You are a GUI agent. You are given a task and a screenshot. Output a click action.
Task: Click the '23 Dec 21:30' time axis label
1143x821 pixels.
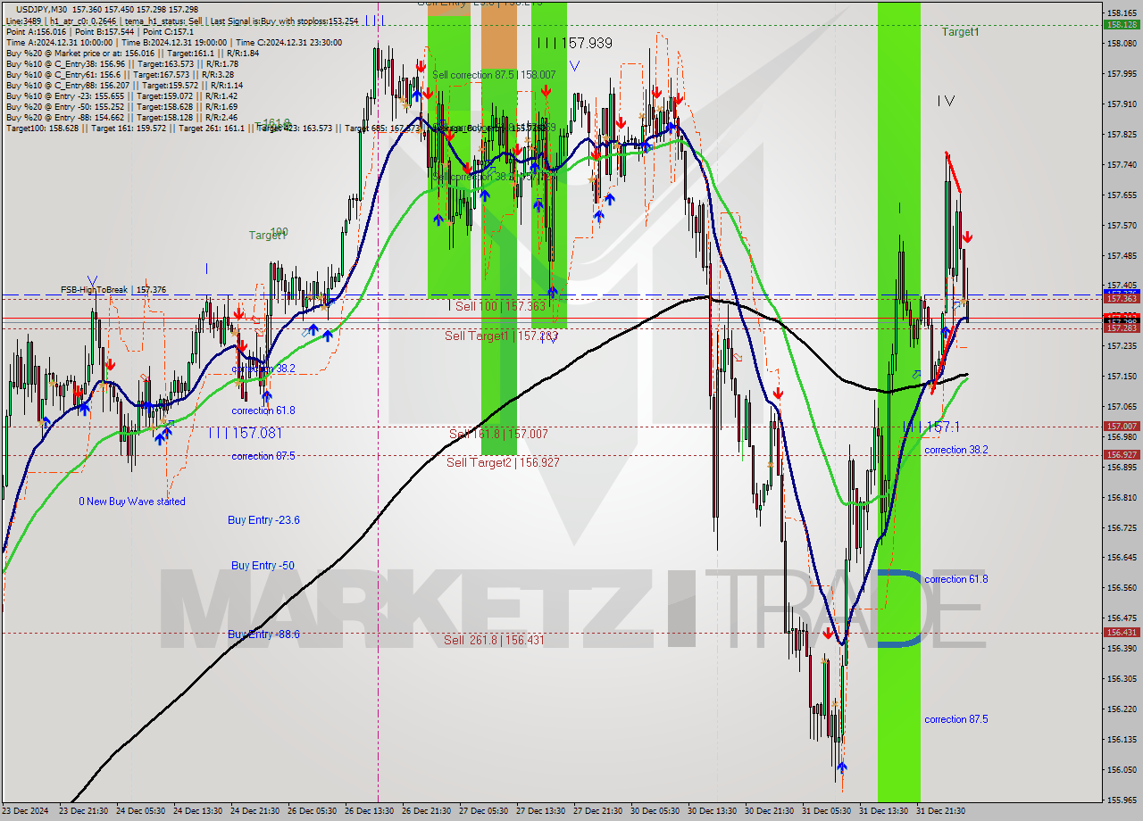[83, 811]
